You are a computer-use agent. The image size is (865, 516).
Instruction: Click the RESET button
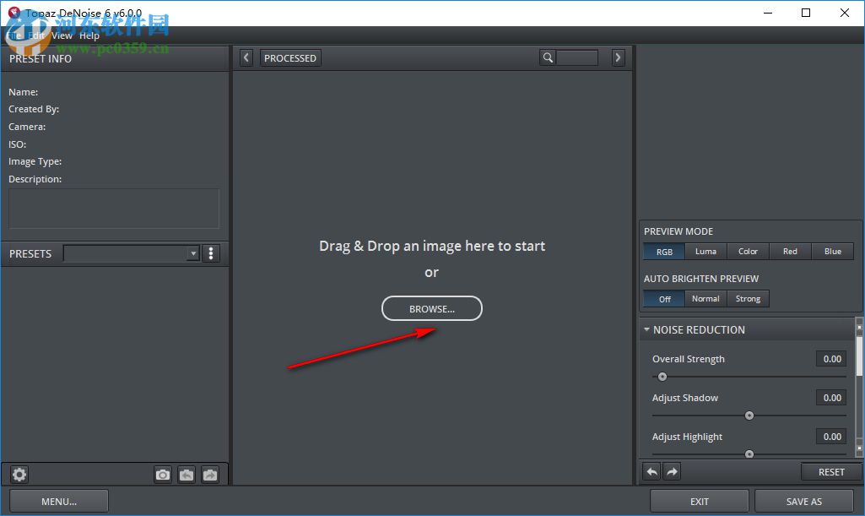click(x=830, y=472)
